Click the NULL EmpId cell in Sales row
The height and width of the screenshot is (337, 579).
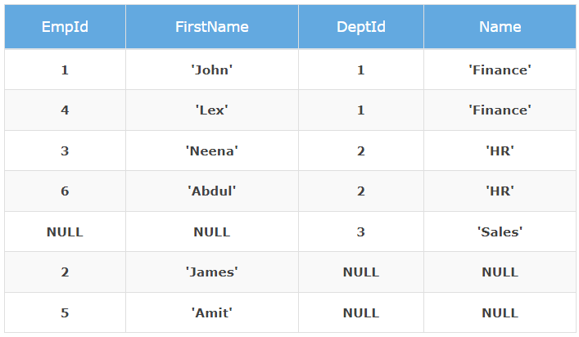[65, 232]
